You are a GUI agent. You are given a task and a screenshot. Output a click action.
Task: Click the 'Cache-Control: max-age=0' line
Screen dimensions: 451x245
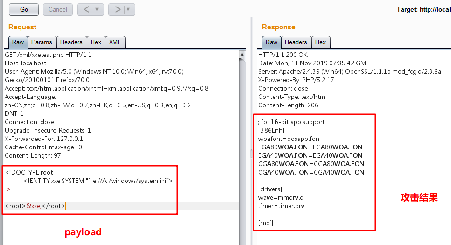[x=43, y=147]
